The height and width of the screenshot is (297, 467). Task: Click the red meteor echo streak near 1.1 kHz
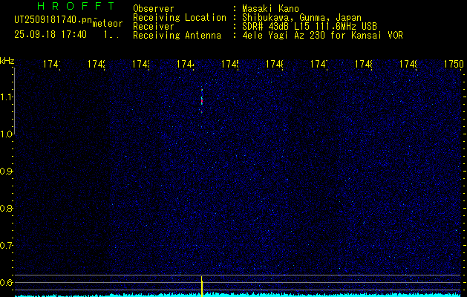202,100
